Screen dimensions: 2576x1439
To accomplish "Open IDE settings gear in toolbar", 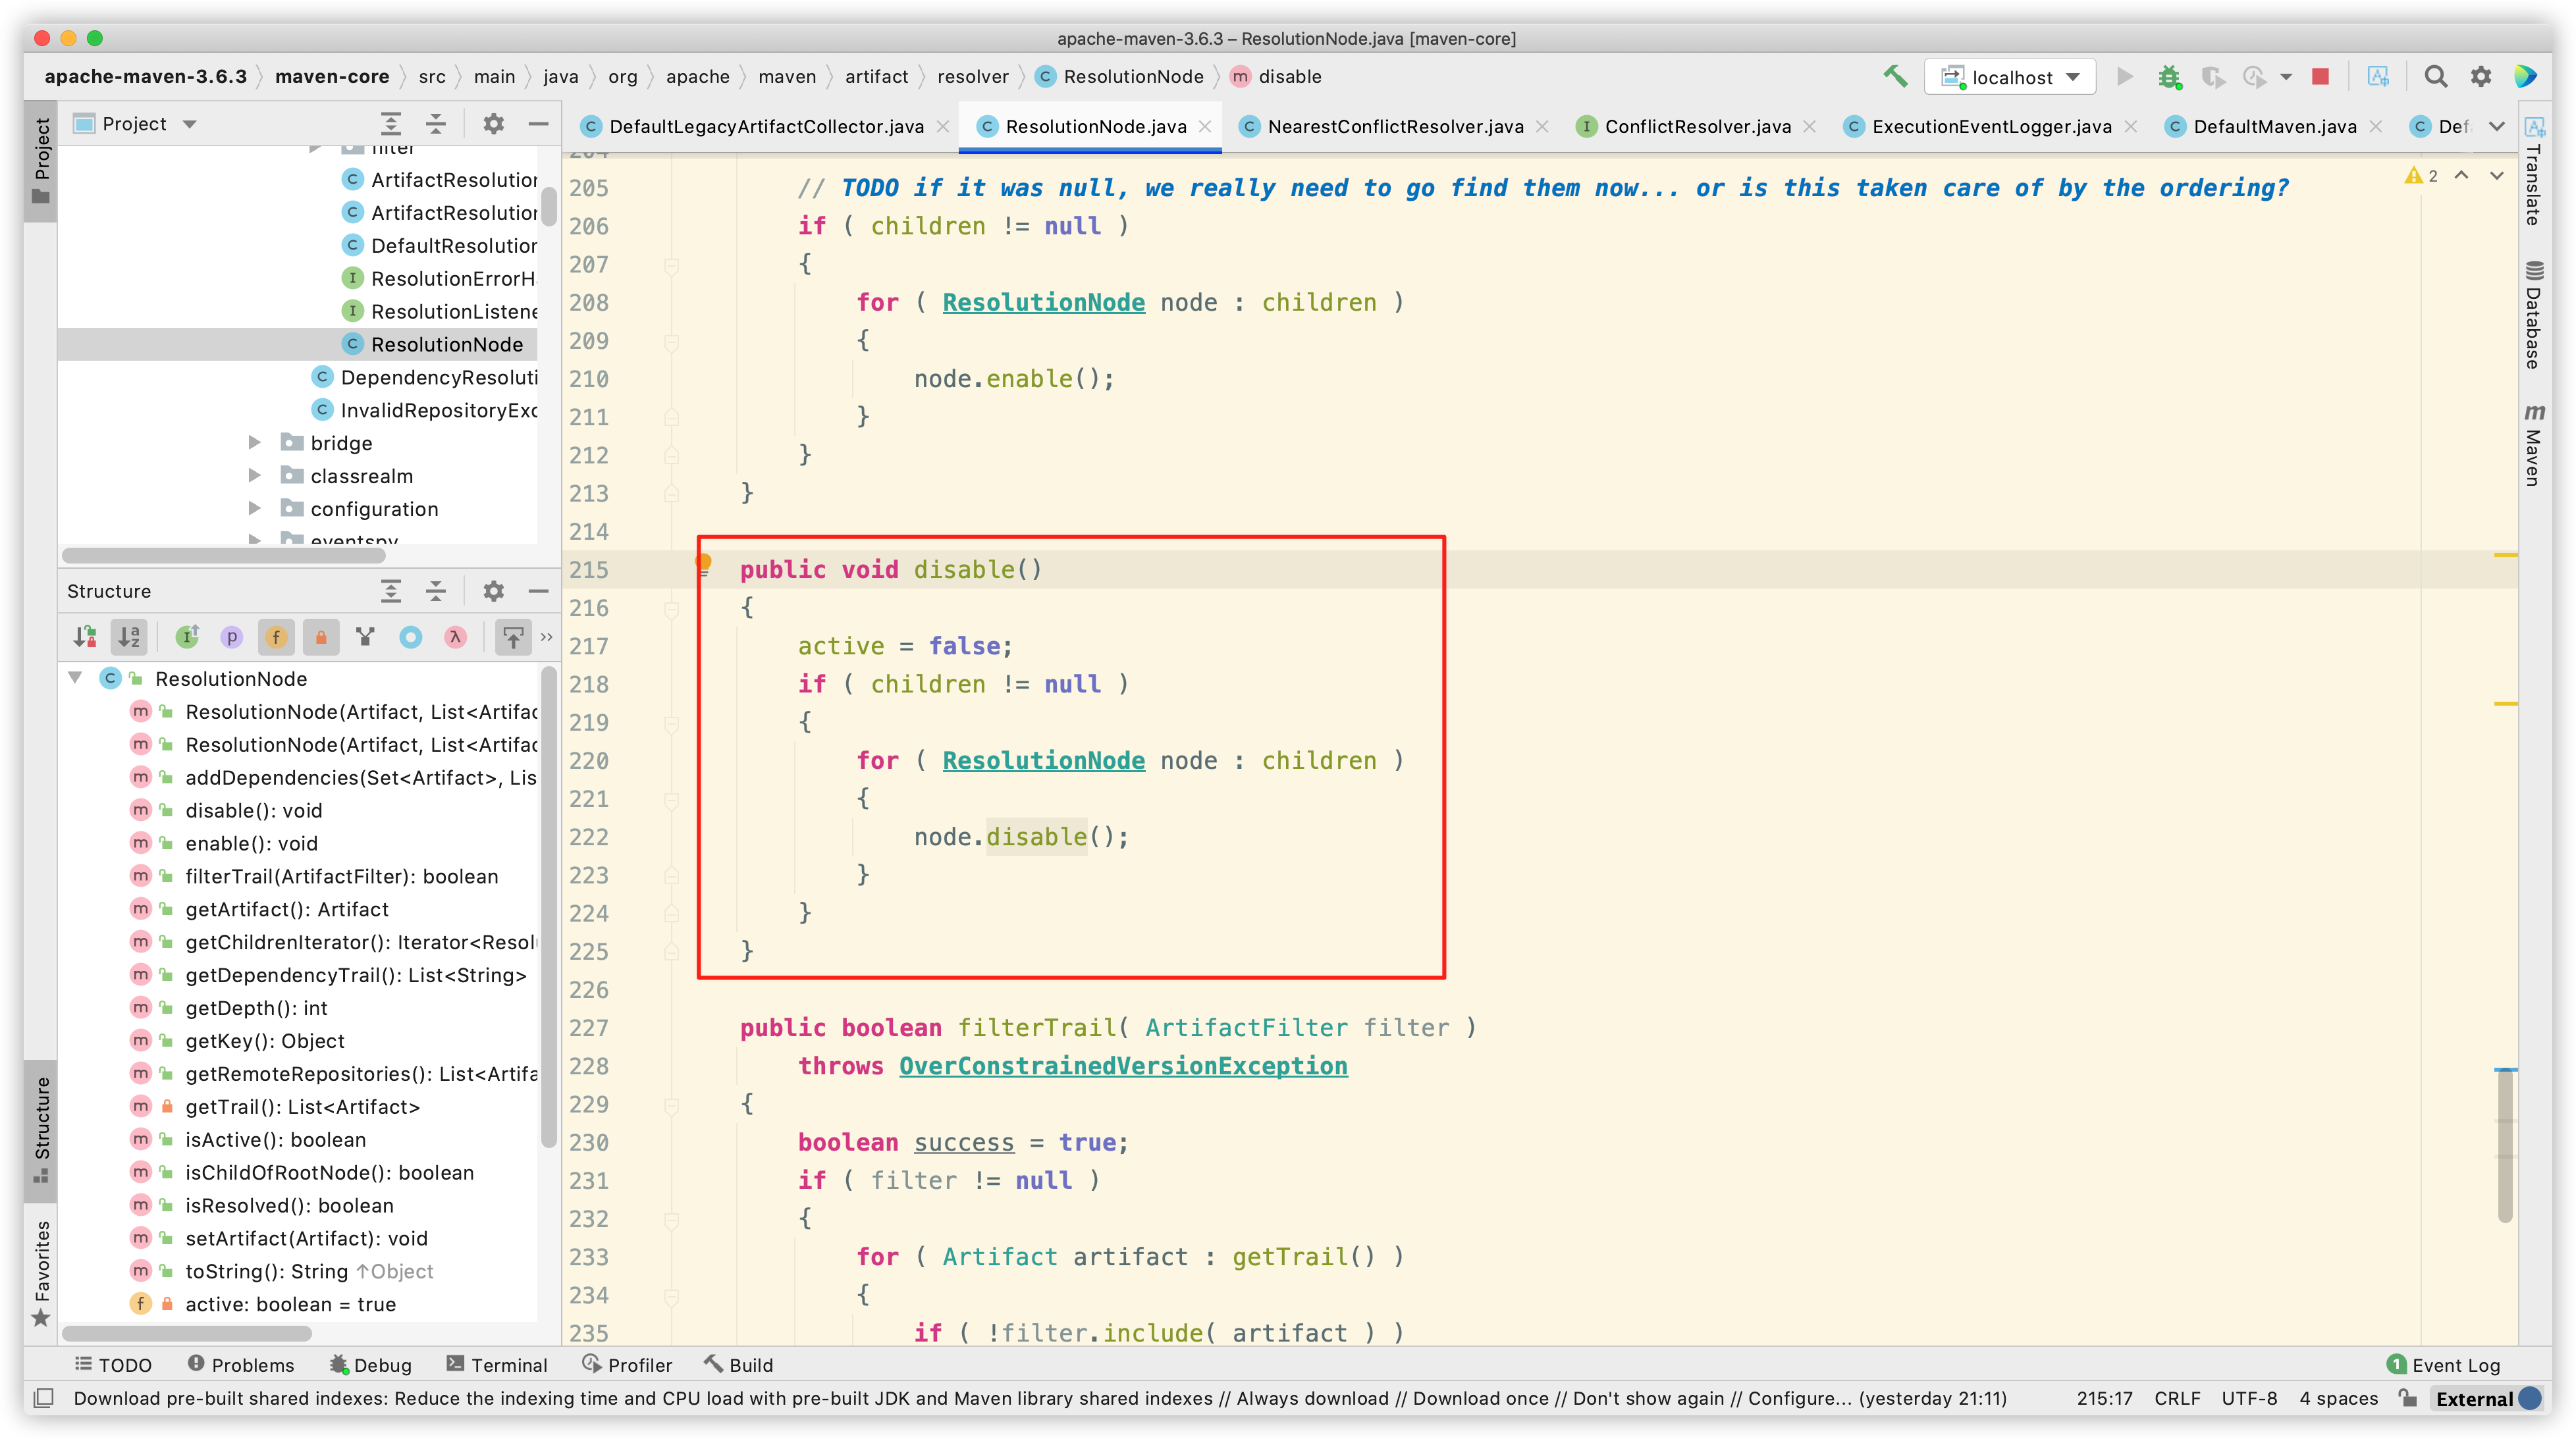I will 2481,77.
